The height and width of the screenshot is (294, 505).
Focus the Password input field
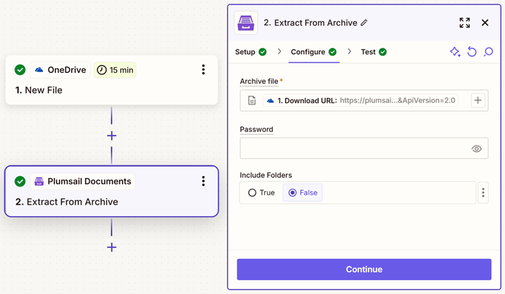coord(364,148)
